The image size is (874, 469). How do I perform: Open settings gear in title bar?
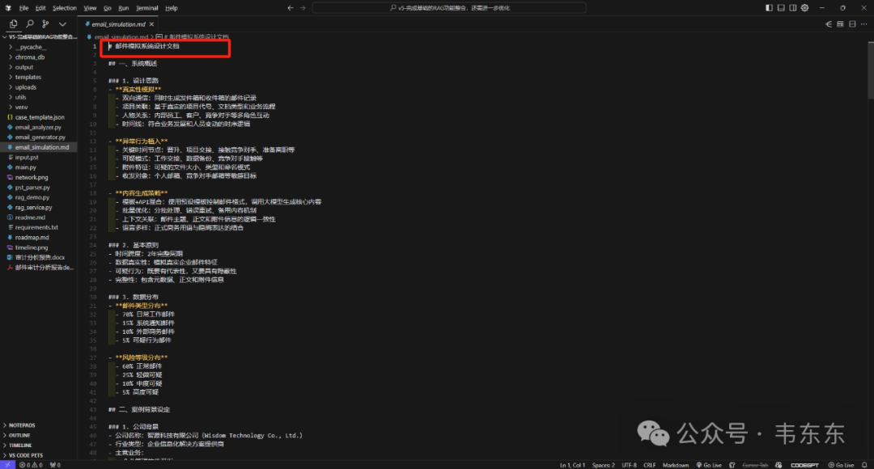point(805,8)
